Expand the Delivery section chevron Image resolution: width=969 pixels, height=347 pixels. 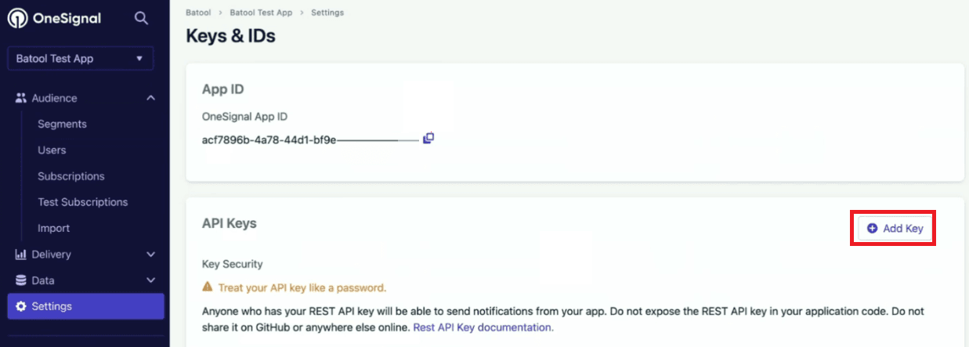[151, 255]
